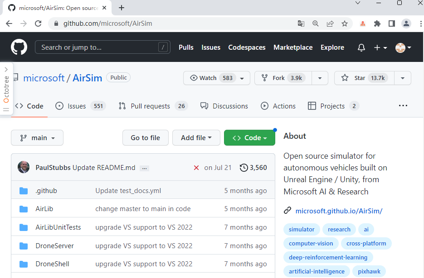The height and width of the screenshot is (278, 424).
Task: Click the pixhawk topic tag
Action: click(x=369, y=272)
